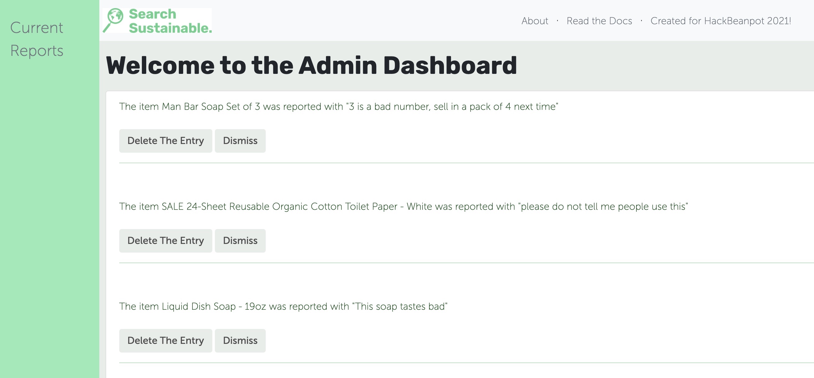Dismiss the Liquid Dish Soap report
Screen dimensions: 814x378
click(240, 341)
